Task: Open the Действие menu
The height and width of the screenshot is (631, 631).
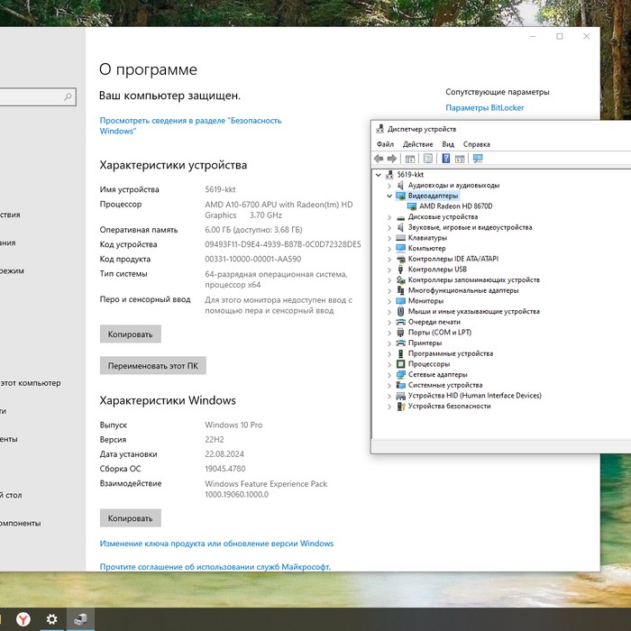Action: (417, 144)
